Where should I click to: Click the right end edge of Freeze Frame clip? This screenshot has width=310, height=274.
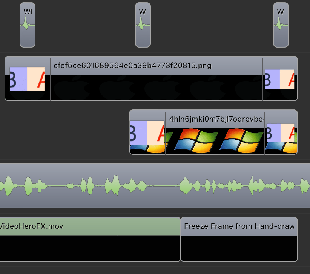click(297, 239)
